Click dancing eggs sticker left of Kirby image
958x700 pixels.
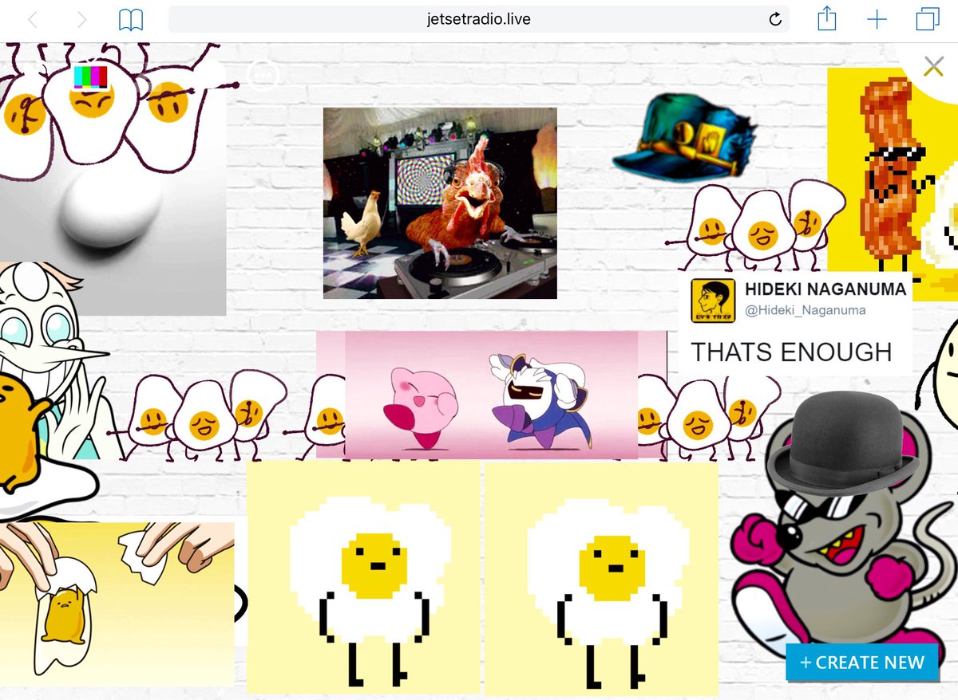(x=198, y=415)
